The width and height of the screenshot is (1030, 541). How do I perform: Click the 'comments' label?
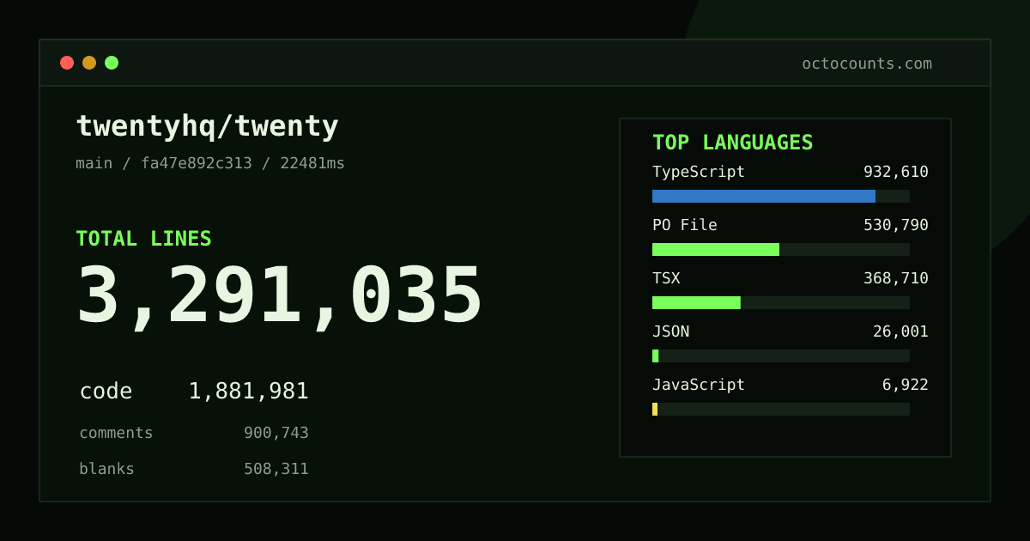click(116, 433)
